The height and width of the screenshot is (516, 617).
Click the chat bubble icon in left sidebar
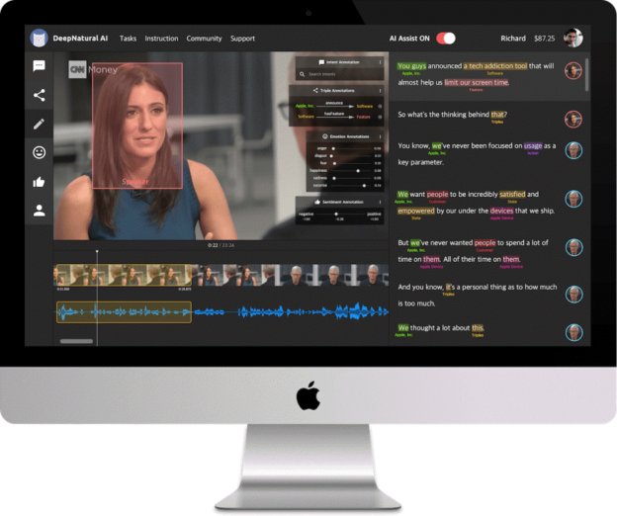point(40,66)
